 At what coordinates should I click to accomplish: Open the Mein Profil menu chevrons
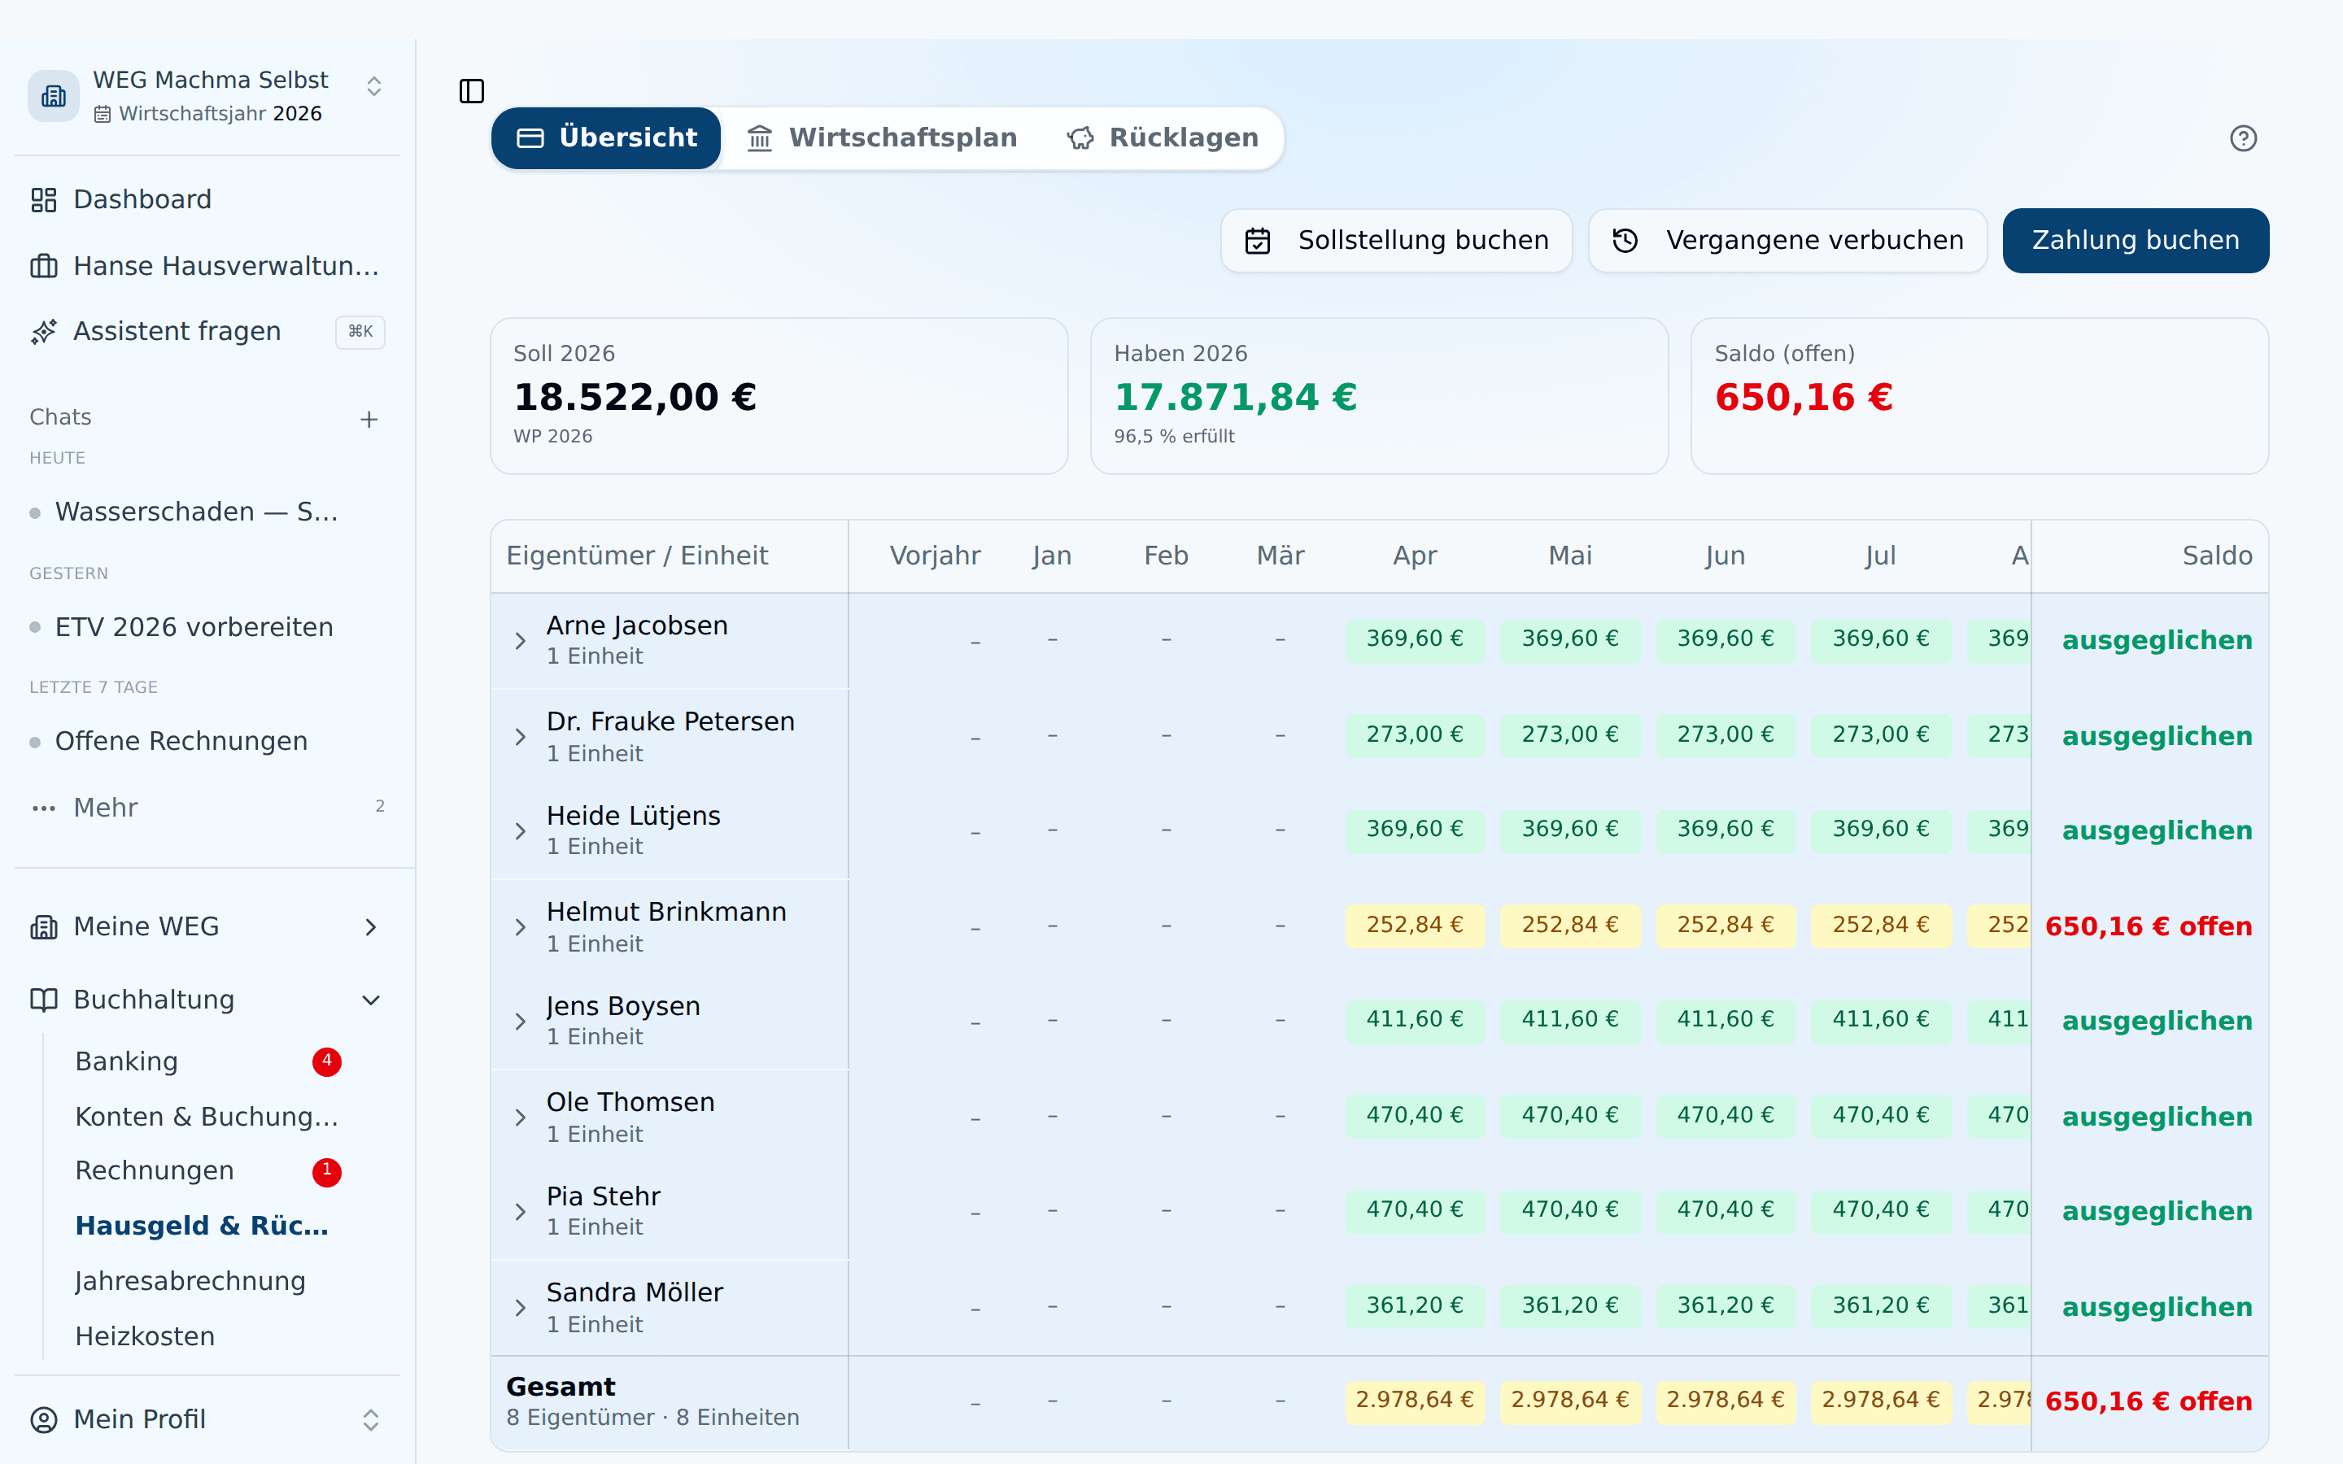pos(371,1419)
